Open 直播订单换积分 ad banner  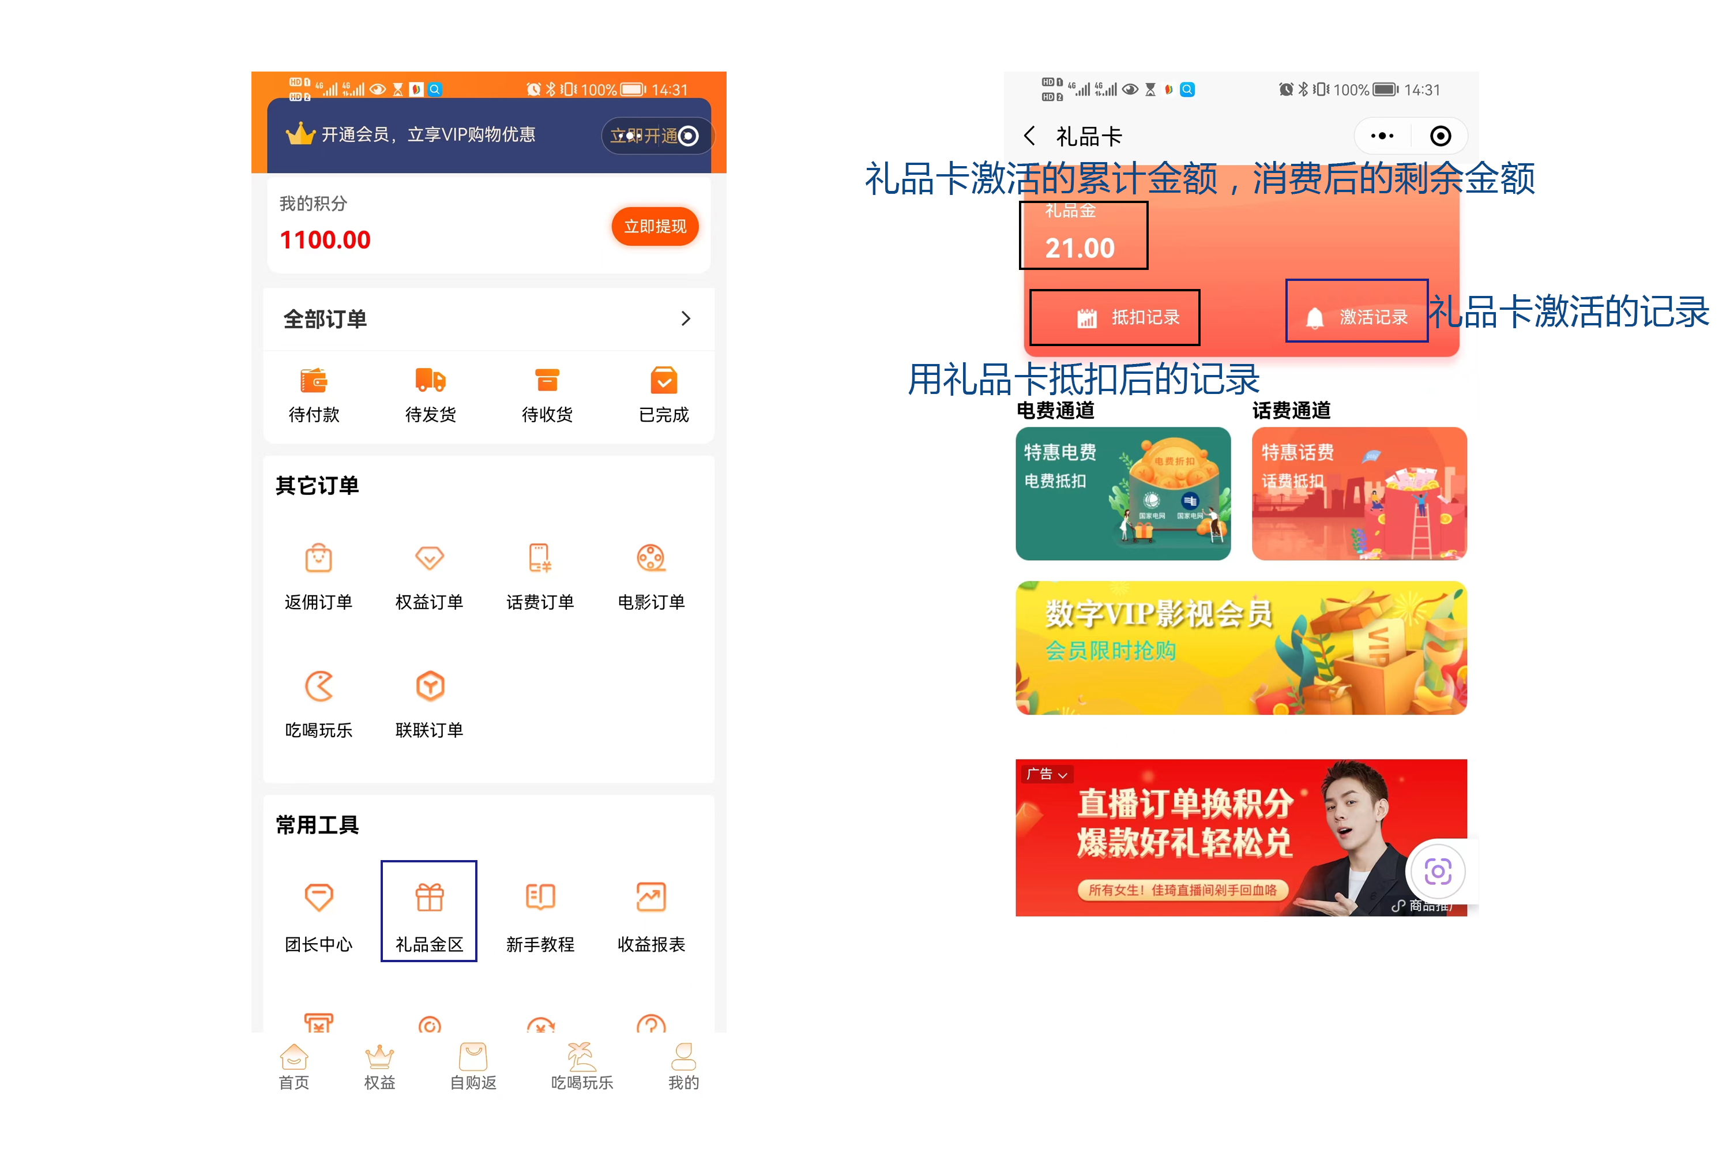click(x=1242, y=838)
